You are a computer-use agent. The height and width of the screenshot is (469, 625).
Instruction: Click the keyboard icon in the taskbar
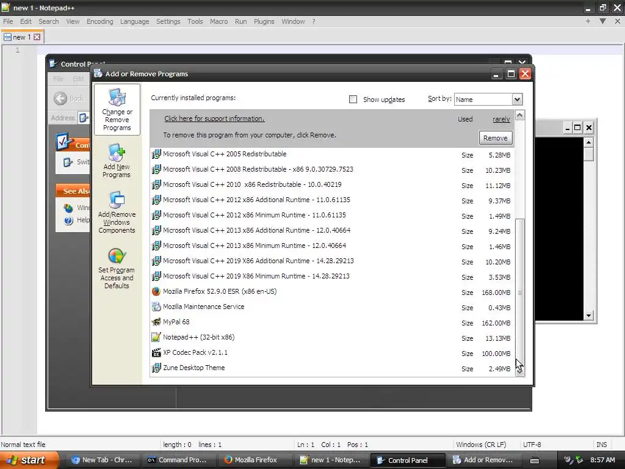535,460
